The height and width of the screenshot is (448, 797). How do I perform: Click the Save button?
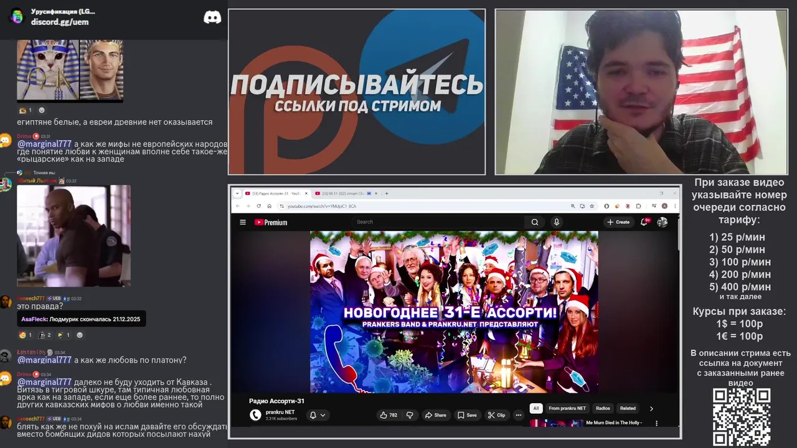tap(467, 415)
